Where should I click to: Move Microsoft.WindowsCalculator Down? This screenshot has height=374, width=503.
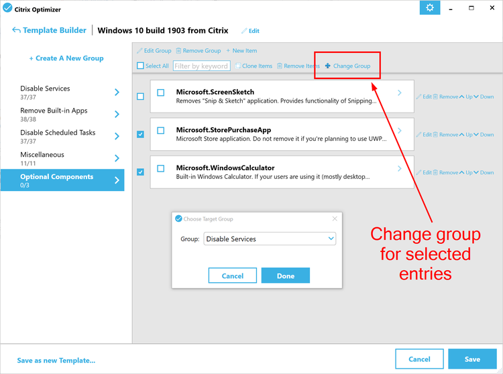[x=484, y=172]
